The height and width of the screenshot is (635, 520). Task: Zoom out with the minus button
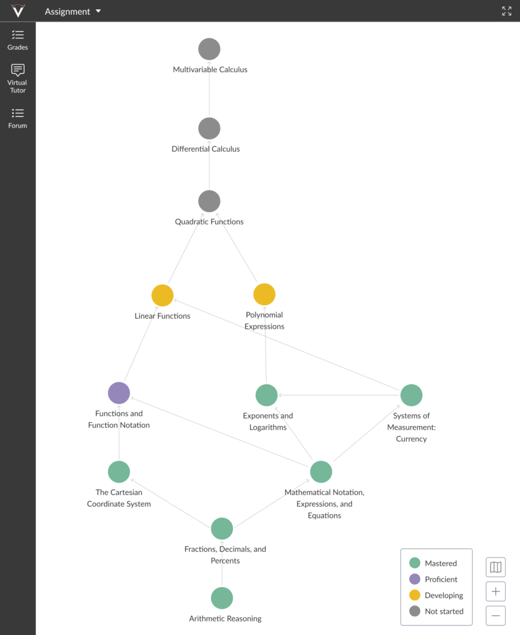coord(495,616)
